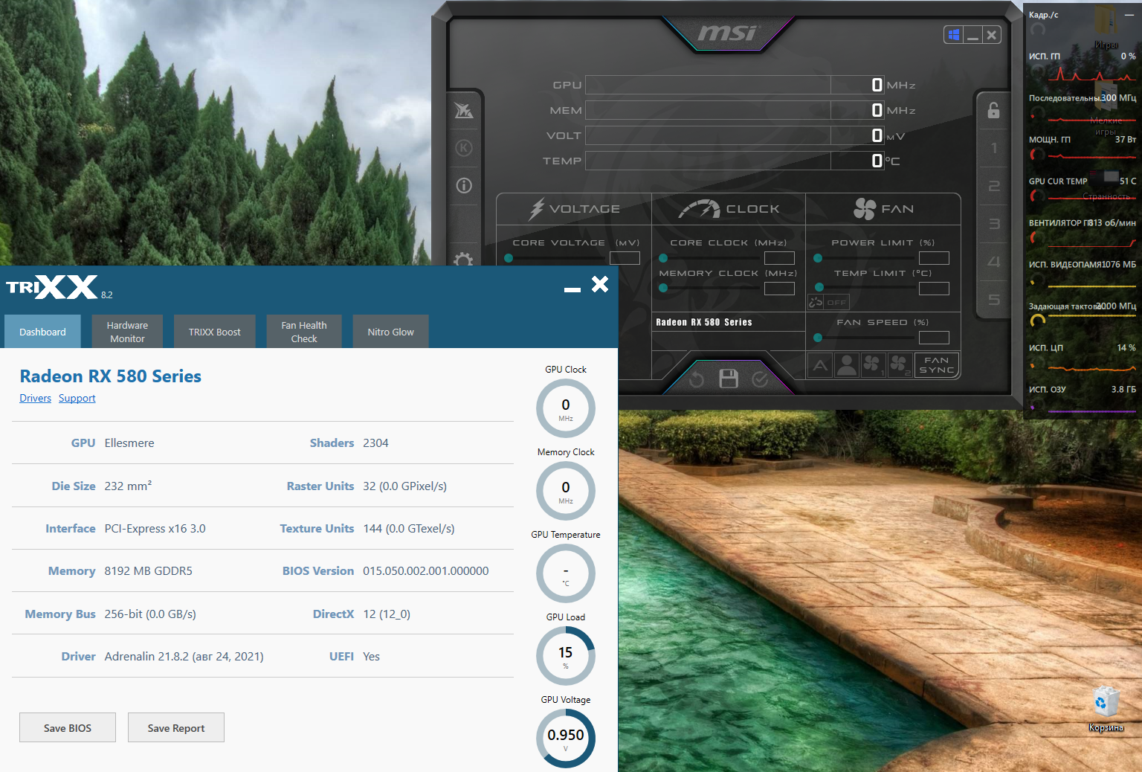Click the GPU Temperature gauge in TRIXX
This screenshot has height=772, width=1142.
click(566, 573)
